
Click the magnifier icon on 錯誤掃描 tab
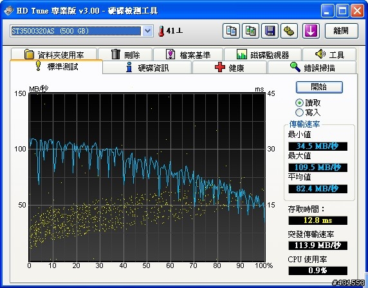coord(295,67)
